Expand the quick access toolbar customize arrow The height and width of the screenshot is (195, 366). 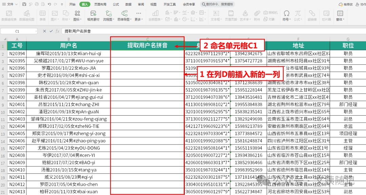coord(62,4)
